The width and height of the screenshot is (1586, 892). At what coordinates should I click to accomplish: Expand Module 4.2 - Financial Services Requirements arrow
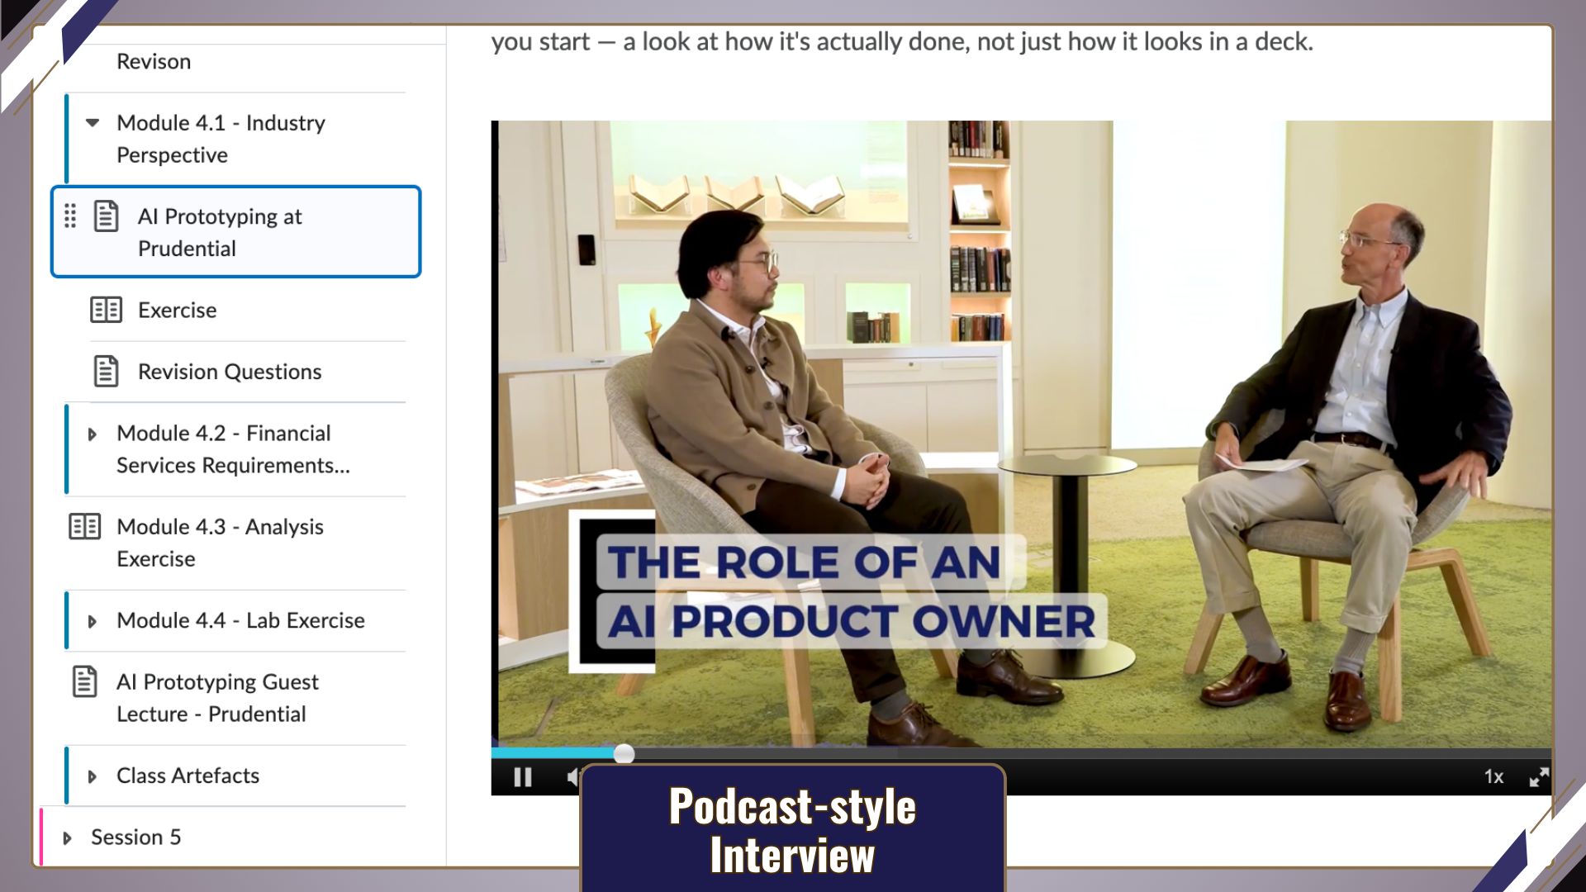click(93, 434)
